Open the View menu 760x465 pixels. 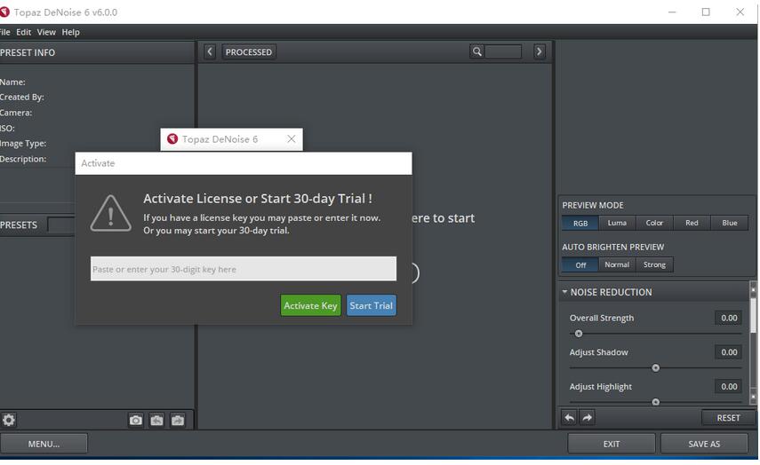click(x=46, y=32)
